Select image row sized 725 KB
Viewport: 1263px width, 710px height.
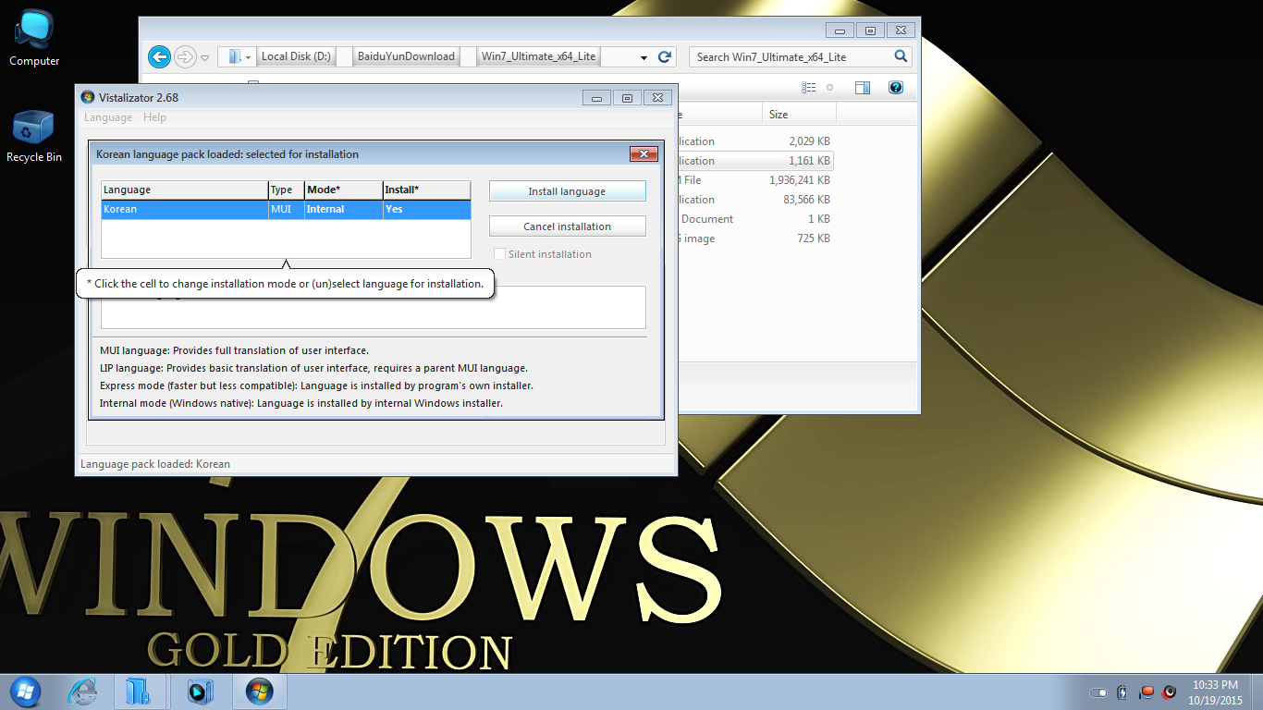coord(755,239)
